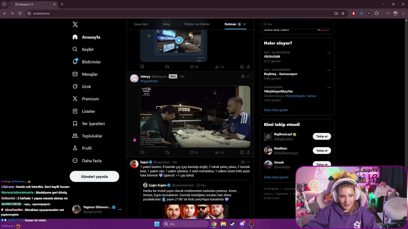This screenshot has width=408, height=229.
Task: Open Discord from taskbar
Action: click(242, 224)
